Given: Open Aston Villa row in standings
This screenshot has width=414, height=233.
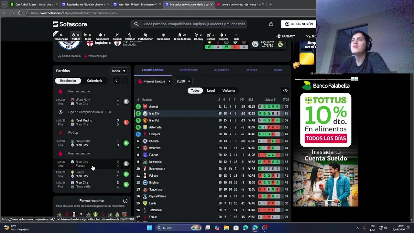Looking at the screenshot, I should (212, 127).
